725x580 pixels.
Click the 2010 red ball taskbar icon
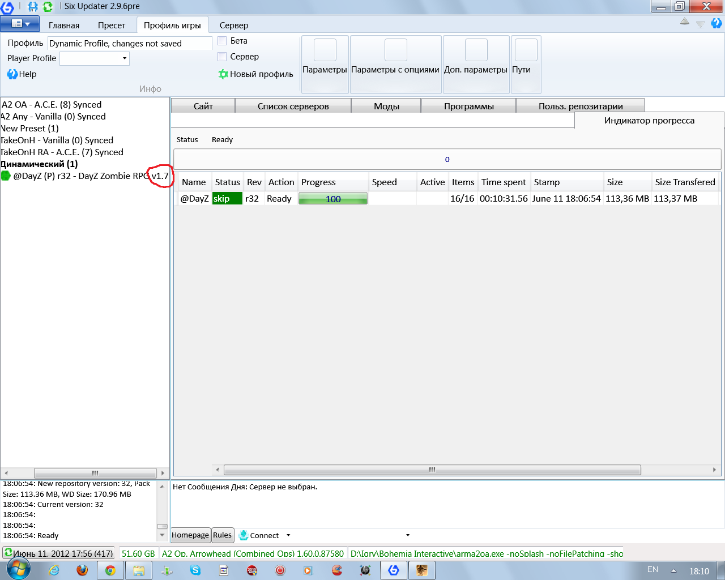pos(252,570)
